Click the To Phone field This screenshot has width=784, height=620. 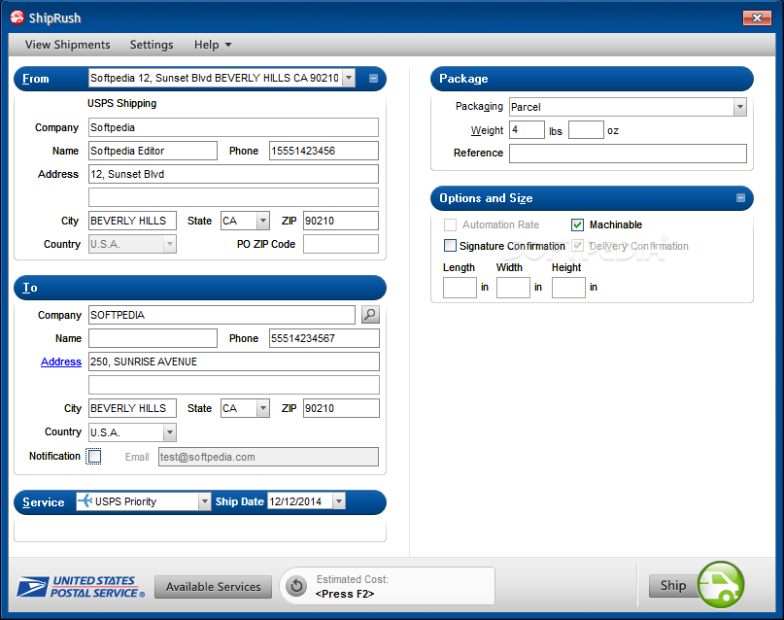pos(324,338)
